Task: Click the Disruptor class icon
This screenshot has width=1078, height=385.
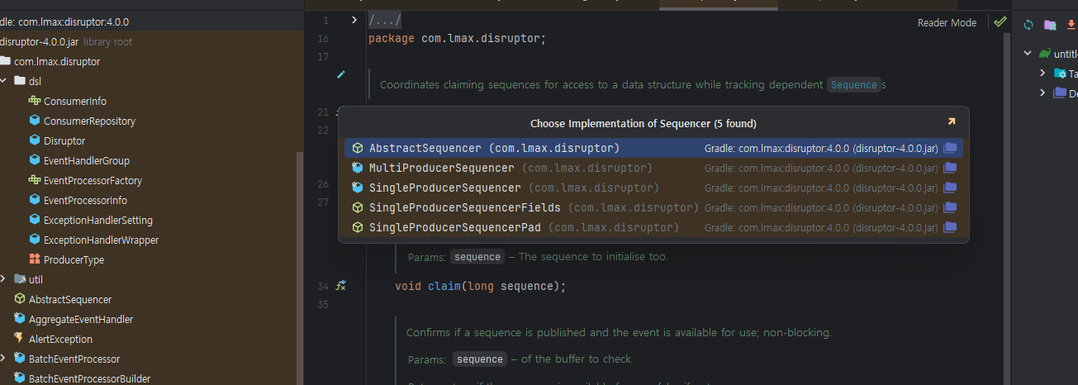Action: (x=35, y=140)
